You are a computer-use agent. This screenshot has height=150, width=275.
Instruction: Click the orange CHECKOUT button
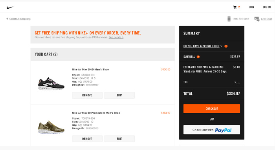212,108
